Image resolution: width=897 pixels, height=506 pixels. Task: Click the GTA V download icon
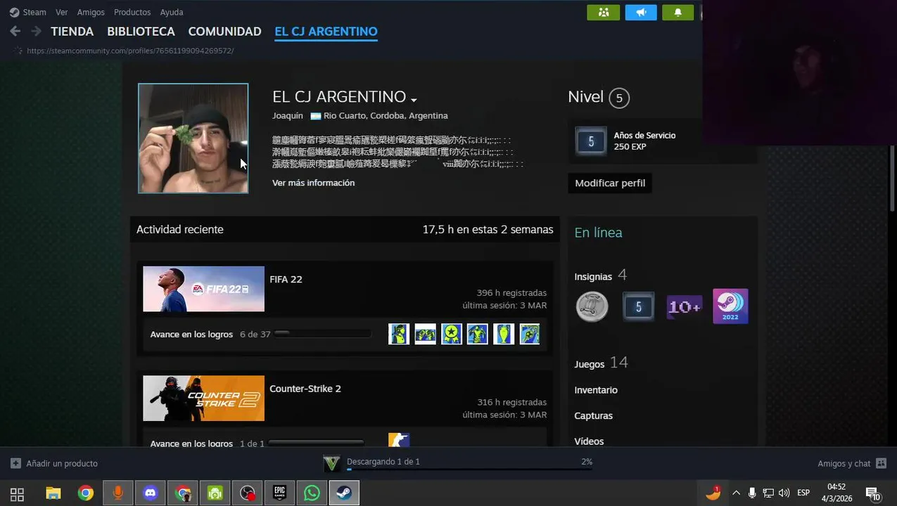pos(331,463)
